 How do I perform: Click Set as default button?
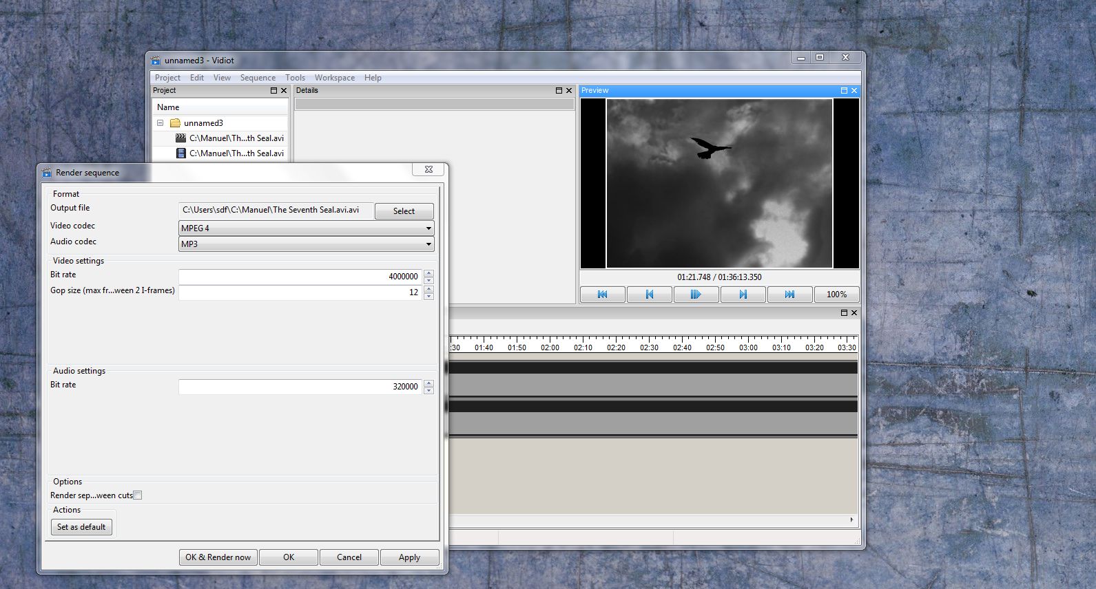click(x=81, y=527)
